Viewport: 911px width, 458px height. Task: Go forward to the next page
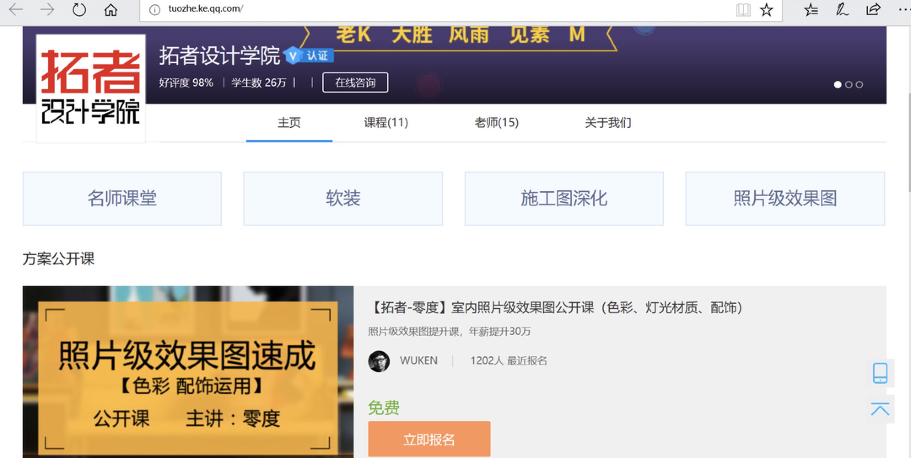click(x=47, y=9)
